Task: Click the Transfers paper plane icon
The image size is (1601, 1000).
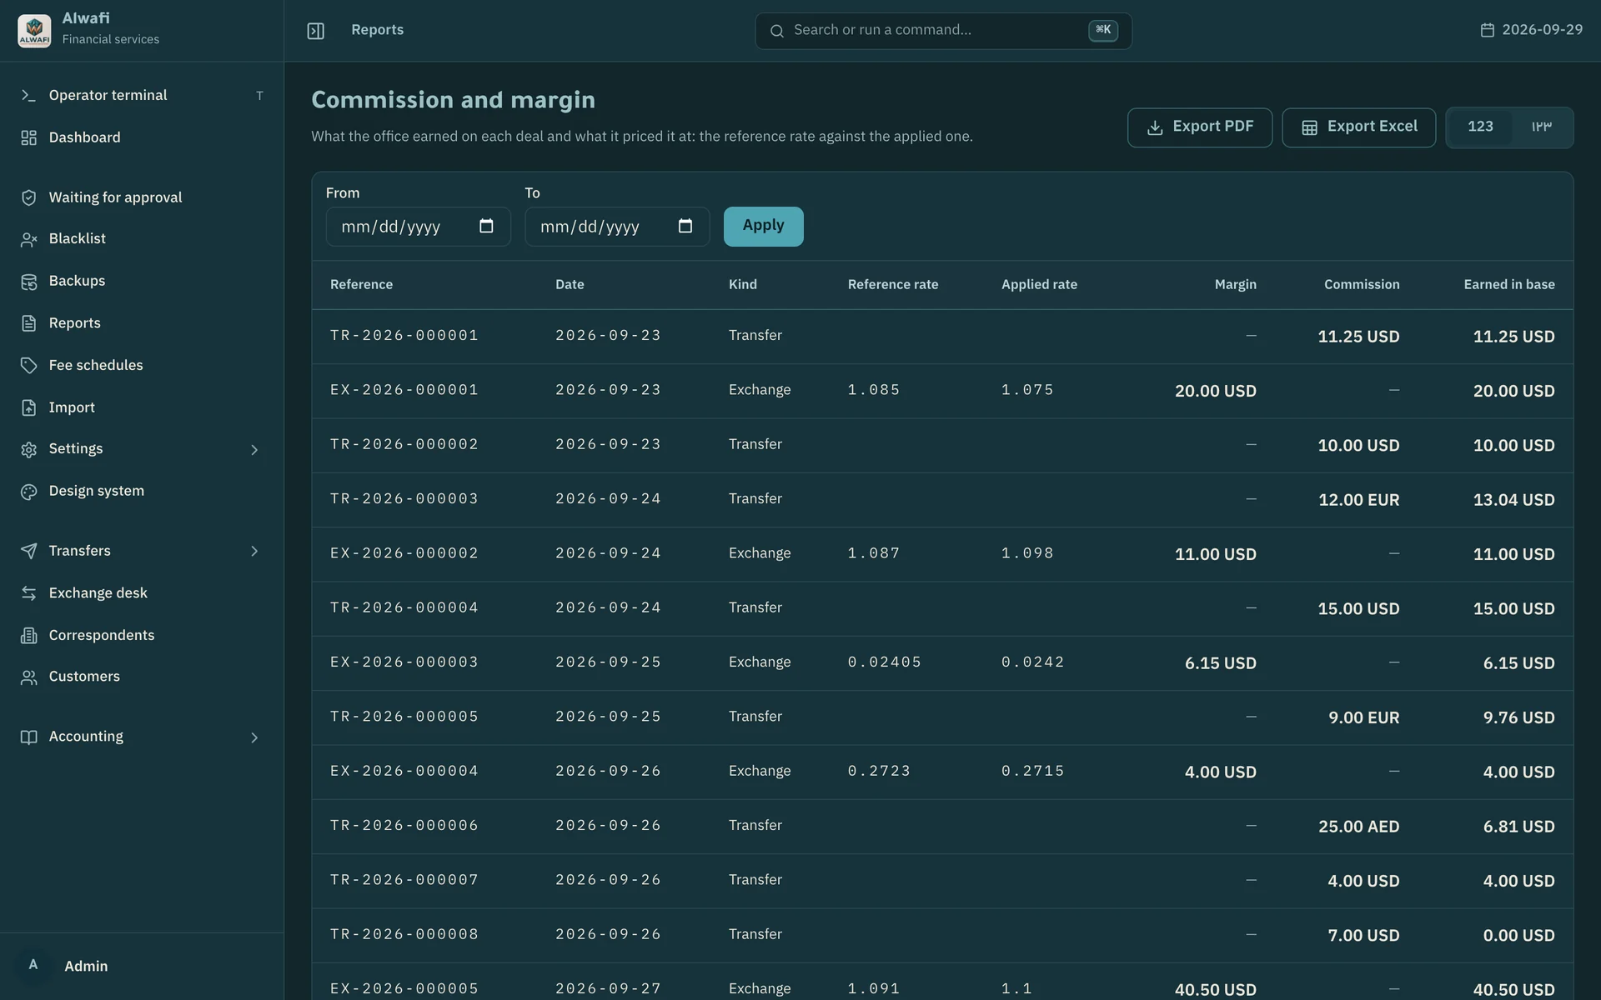Action: [x=28, y=551]
